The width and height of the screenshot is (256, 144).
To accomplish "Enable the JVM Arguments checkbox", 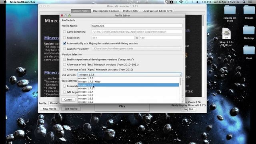I will 64,92.
